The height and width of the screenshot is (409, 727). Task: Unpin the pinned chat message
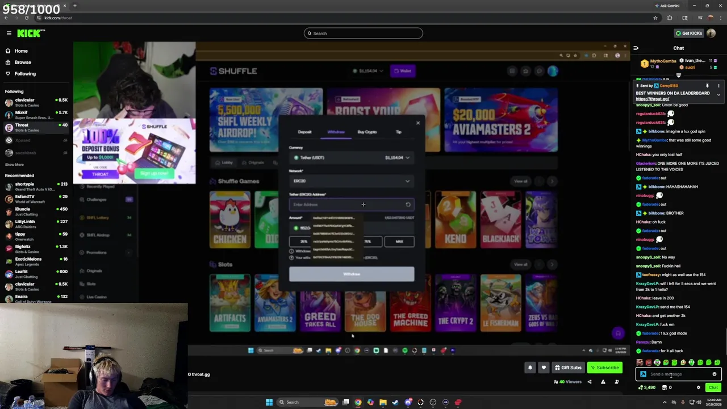pos(707,86)
